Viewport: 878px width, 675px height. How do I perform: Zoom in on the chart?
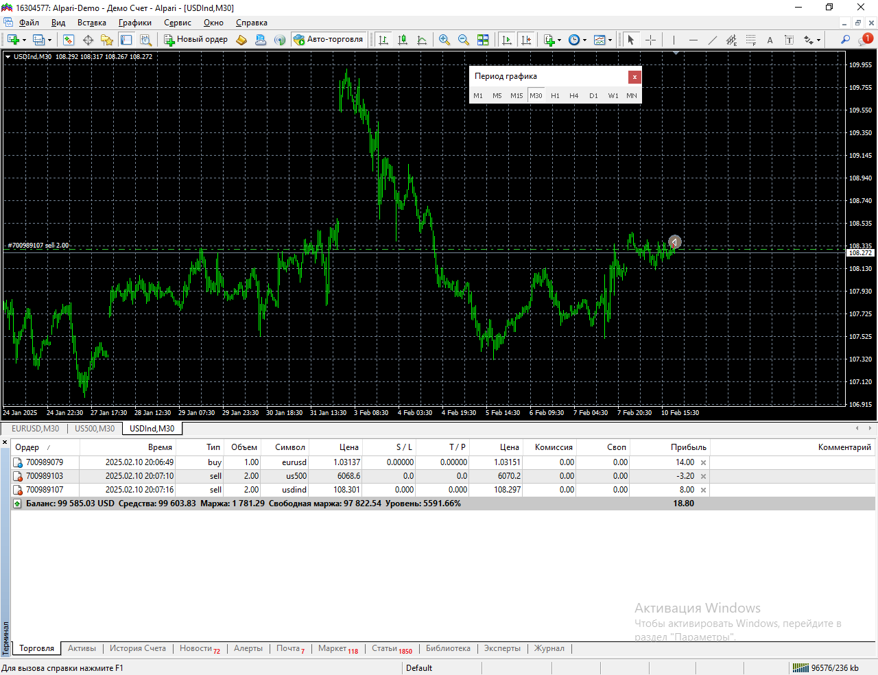click(444, 40)
